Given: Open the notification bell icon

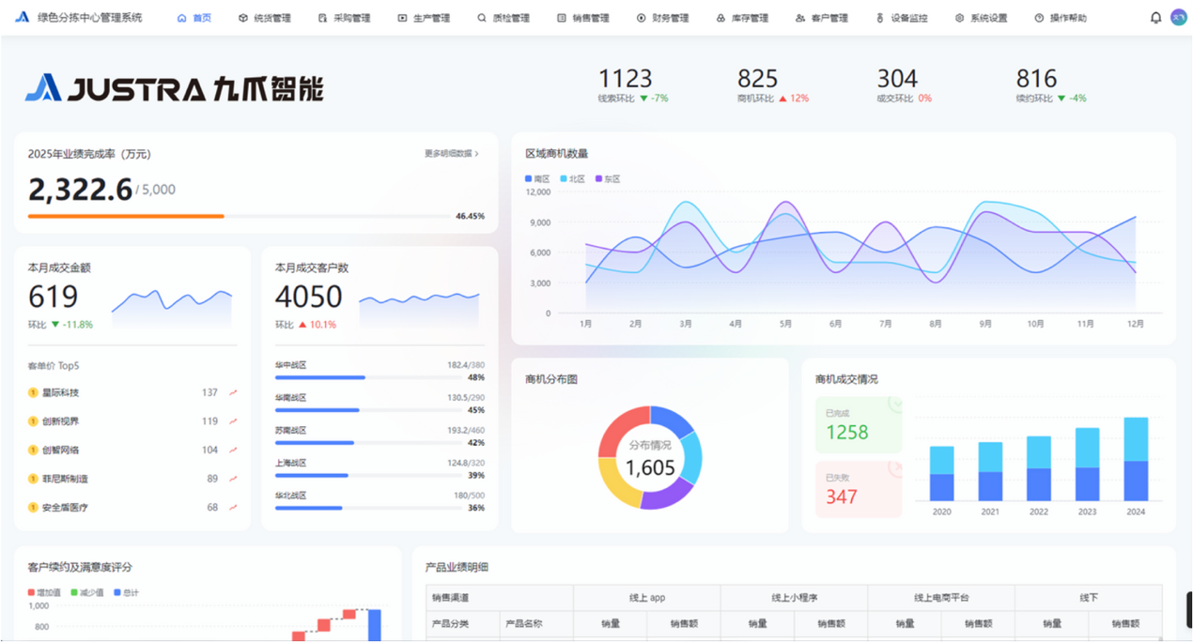Looking at the screenshot, I should (1154, 17).
